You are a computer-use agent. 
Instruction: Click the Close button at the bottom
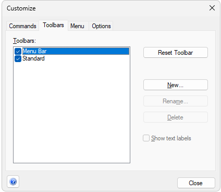[196, 183]
